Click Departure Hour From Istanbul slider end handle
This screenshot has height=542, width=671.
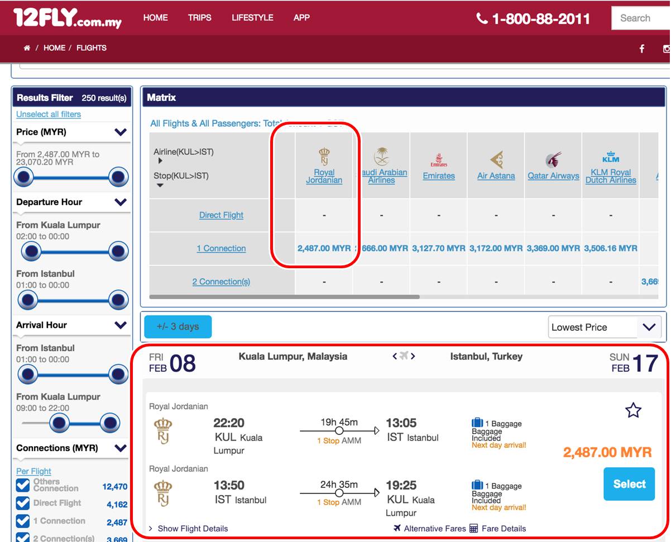click(119, 301)
